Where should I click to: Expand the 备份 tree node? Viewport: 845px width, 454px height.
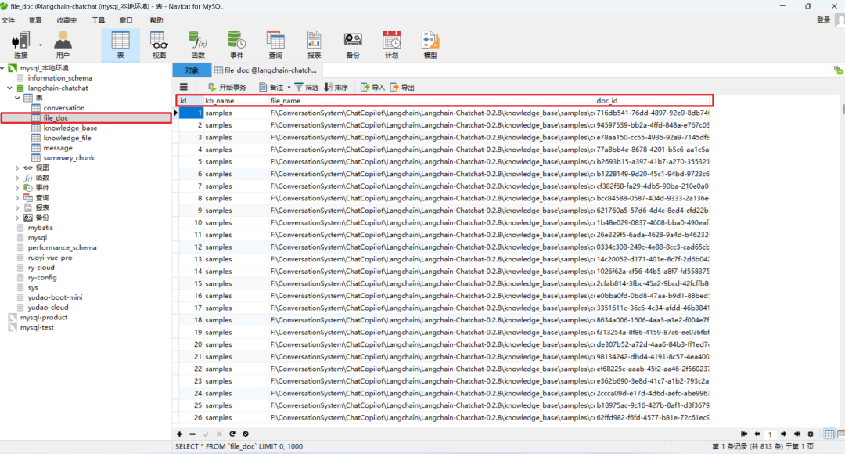click(18, 218)
